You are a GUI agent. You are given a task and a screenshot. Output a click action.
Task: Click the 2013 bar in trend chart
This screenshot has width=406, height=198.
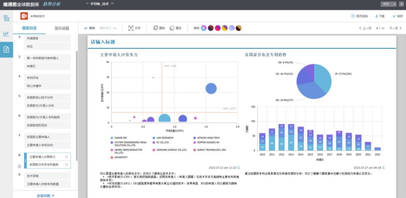(291, 137)
